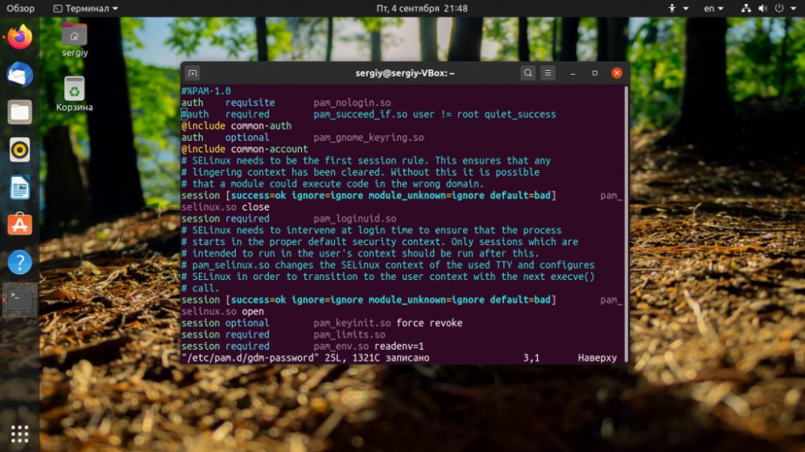The image size is (805, 452).
Task: Click the terminal title sergiy@sergiy-VBox: ~
Action: [x=405, y=73]
